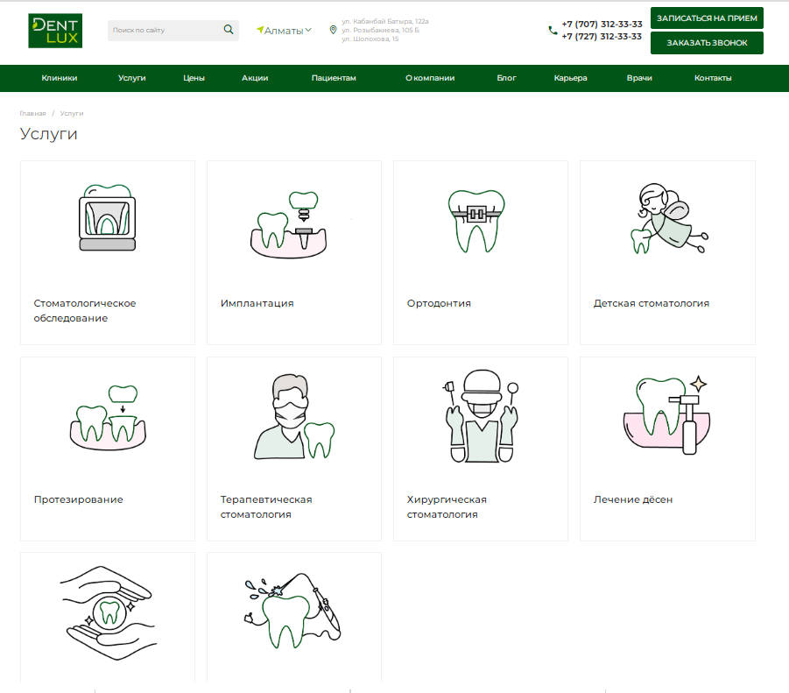789x693 pixels.
Task: Open the implant tooth icon
Action: (x=289, y=224)
